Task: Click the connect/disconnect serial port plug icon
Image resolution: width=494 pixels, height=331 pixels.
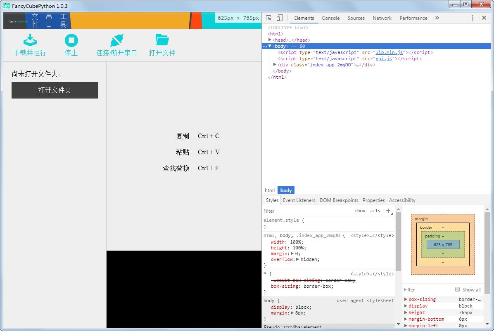Action: point(116,40)
